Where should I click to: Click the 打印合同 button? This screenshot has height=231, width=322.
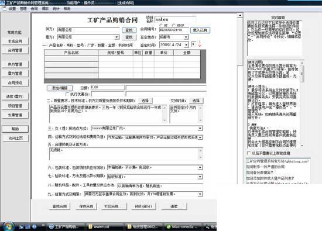[x=114, y=206]
